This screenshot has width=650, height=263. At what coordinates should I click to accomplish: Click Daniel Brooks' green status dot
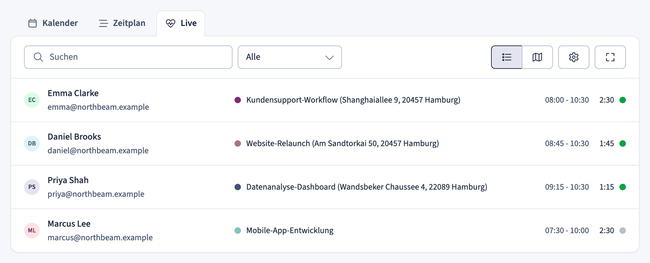coord(622,143)
